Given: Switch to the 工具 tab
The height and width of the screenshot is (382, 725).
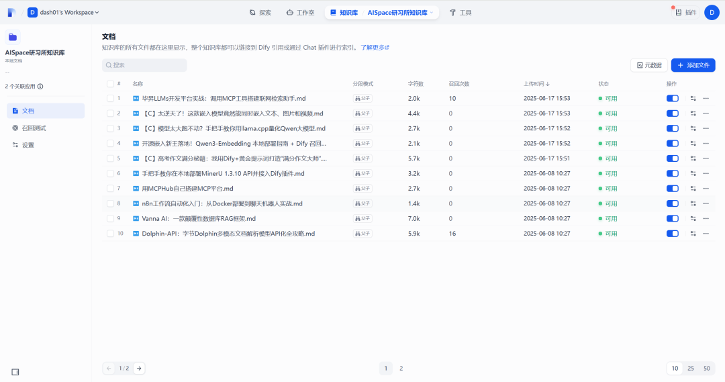Looking at the screenshot, I should (x=460, y=13).
